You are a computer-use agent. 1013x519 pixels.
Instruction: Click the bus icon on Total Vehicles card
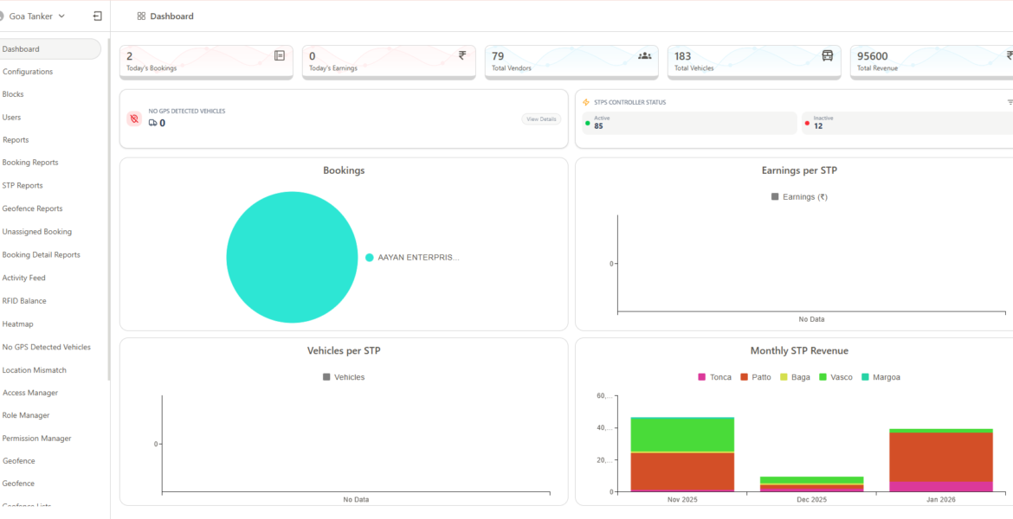tap(827, 55)
